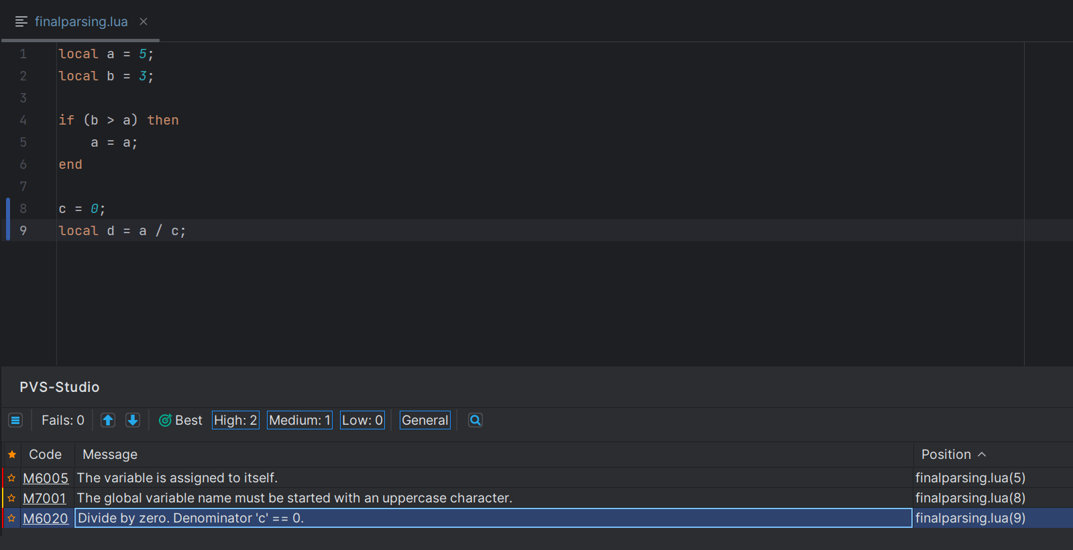Screen dimensions: 1073x550
Task: Open the M6005 diagnostic code link
Action: point(46,478)
